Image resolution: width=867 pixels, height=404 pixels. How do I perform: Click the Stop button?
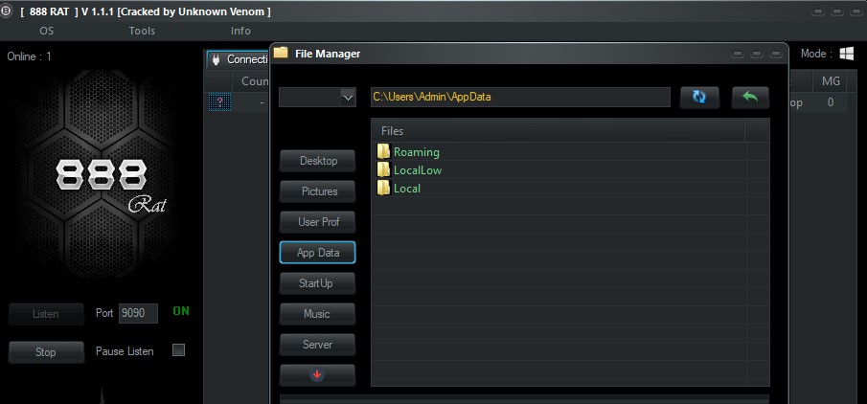pos(46,352)
